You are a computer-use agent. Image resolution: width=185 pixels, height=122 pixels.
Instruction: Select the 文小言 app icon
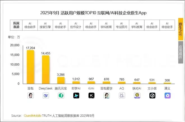pos(152,96)
